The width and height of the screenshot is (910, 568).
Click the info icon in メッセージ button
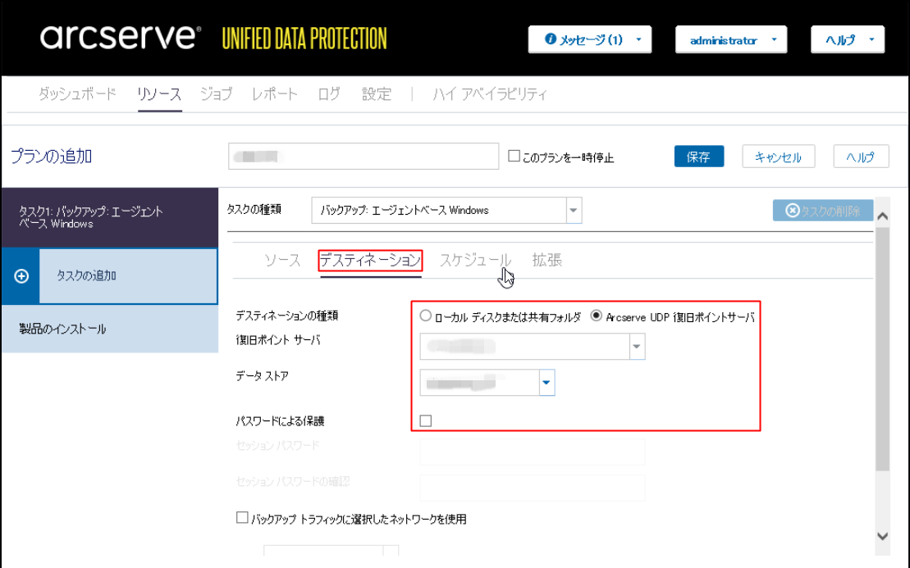click(x=550, y=39)
